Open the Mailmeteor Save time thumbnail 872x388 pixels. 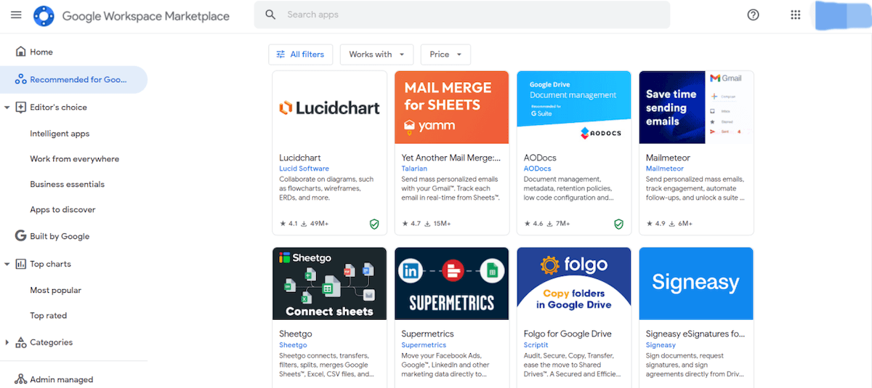(696, 108)
